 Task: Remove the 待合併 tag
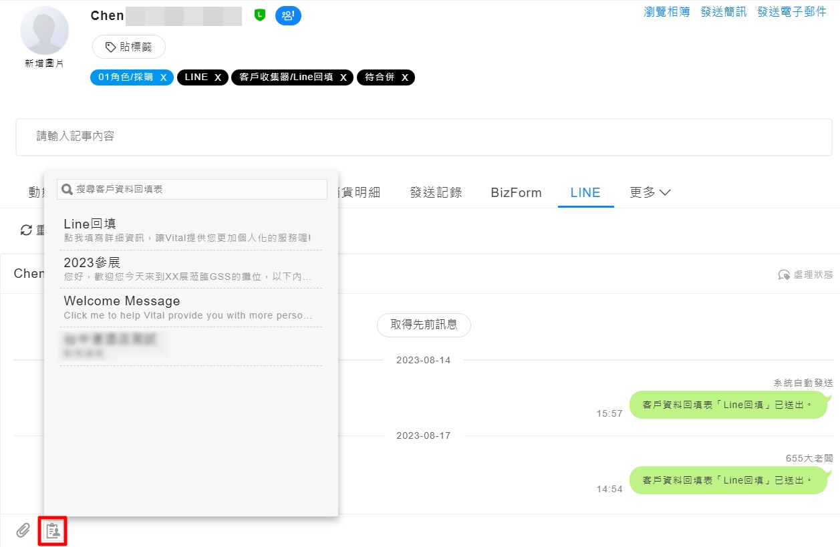404,77
